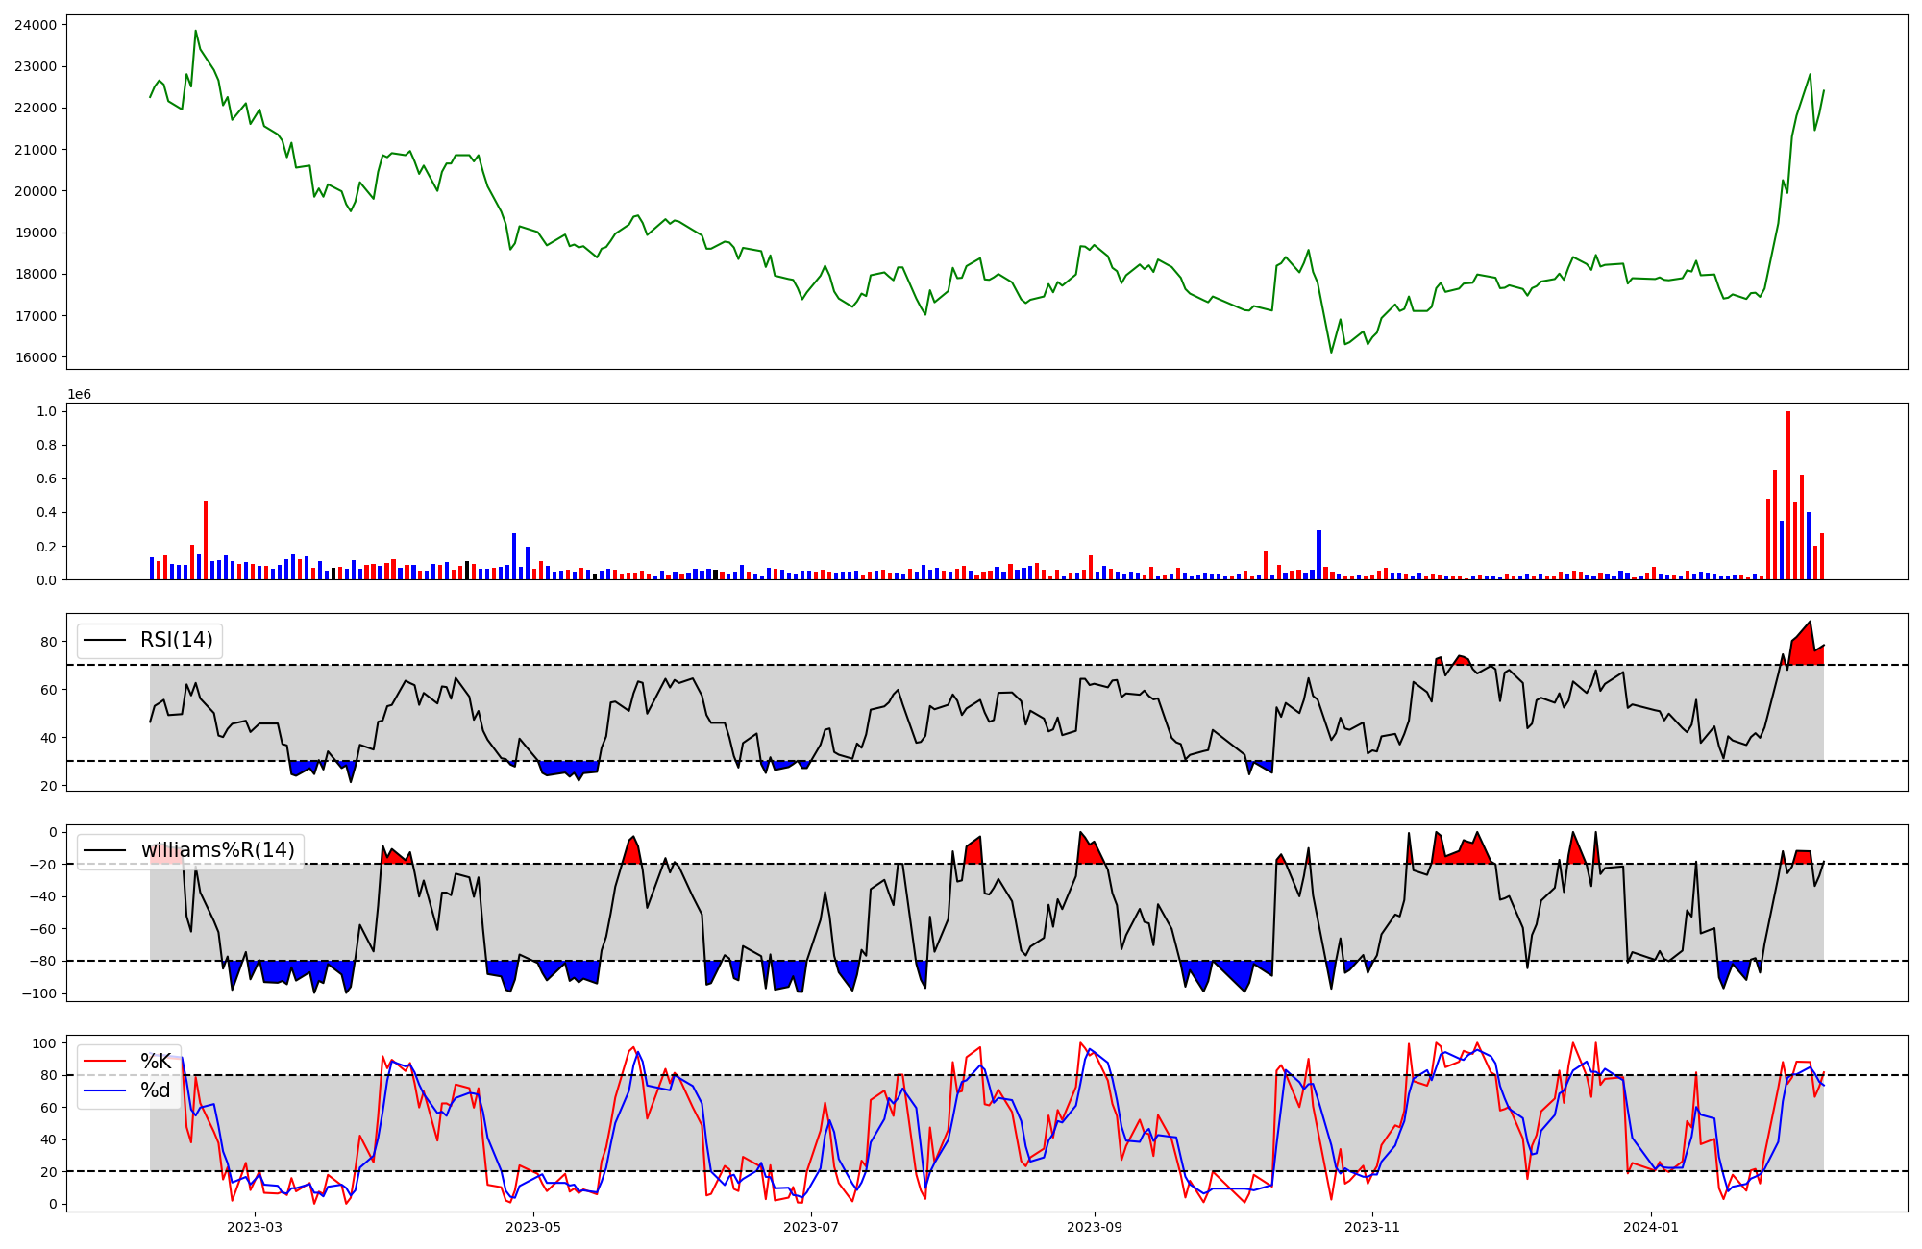Select the %K legend entry text
Screen dimensions: 1922x1249
click(156, 1062)
